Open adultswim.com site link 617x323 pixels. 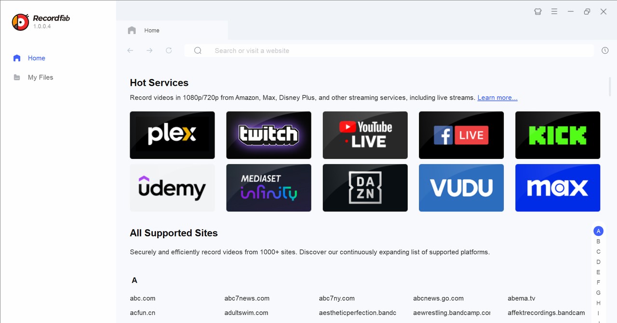click(x=246, y=313)
